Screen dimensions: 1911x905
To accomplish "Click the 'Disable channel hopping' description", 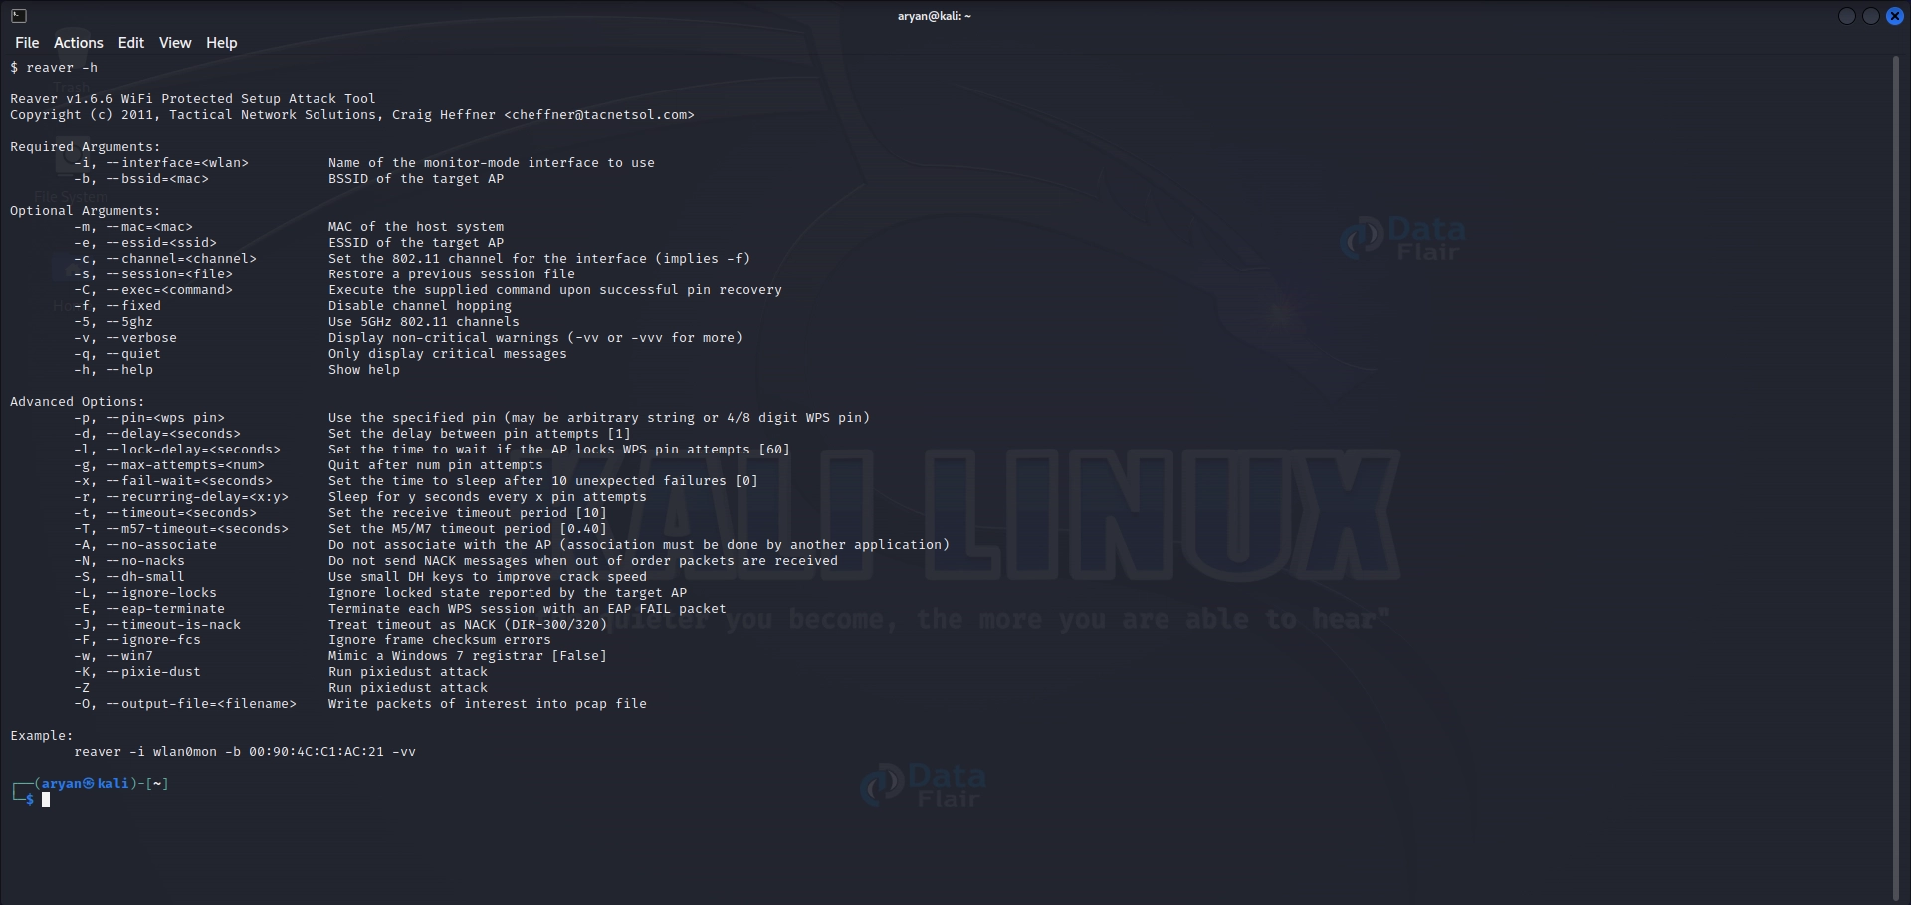I will click(420, 306).
